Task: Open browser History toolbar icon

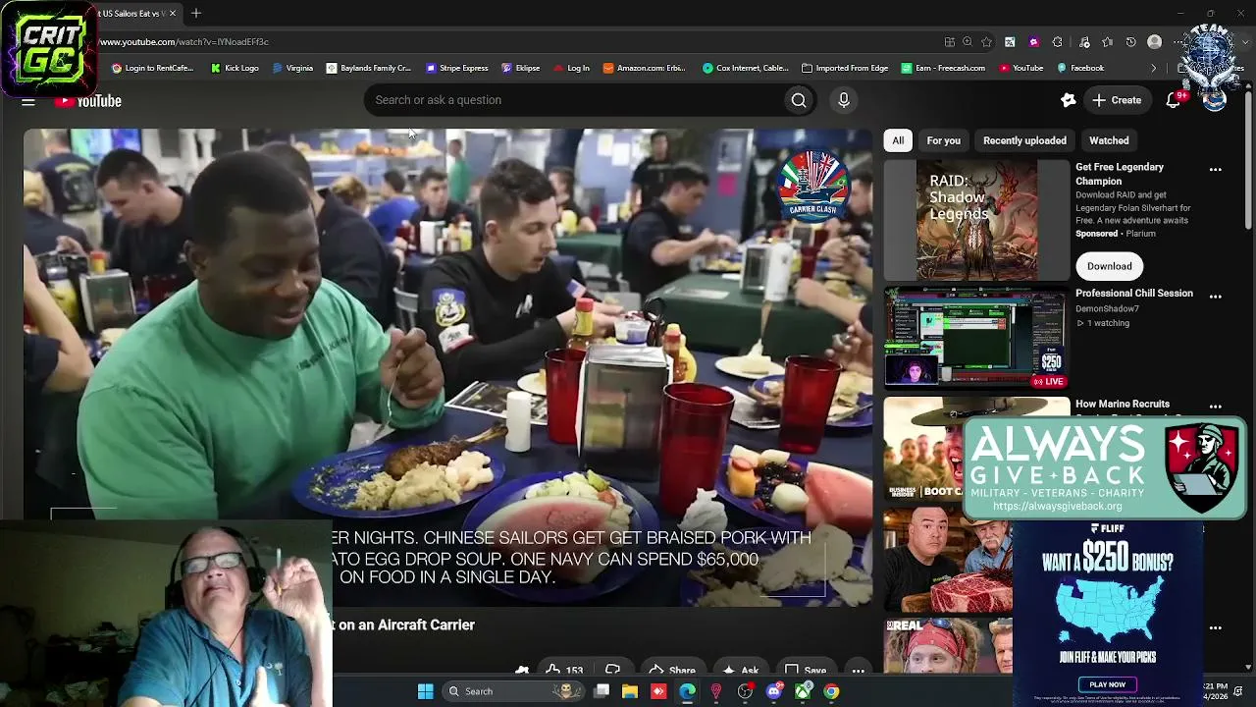Action: click(x=1131, y=42)
